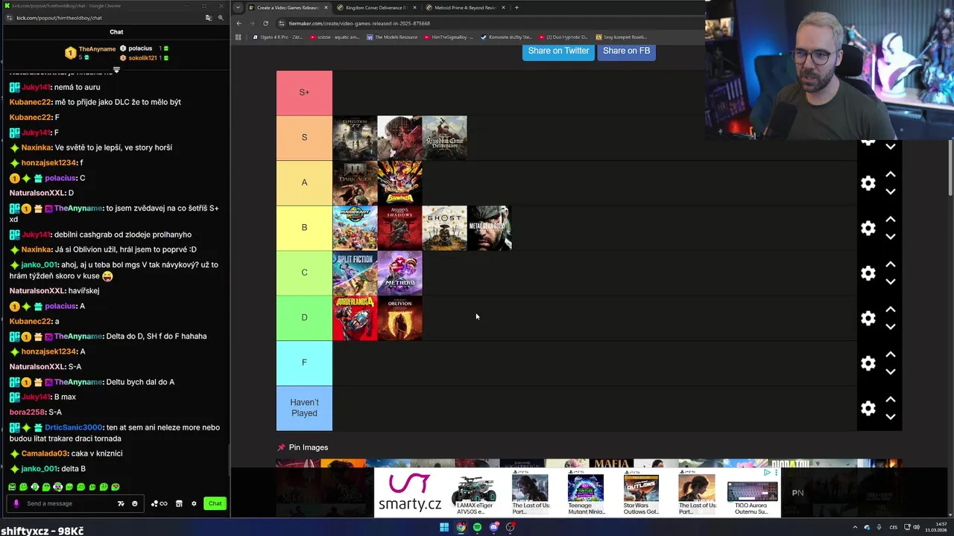Viewport: 954px width, 536px height.
Task: Click the Pin Images label
Action: coord(308,447)
